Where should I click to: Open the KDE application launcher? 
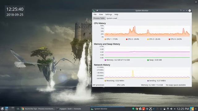[2, 109]
